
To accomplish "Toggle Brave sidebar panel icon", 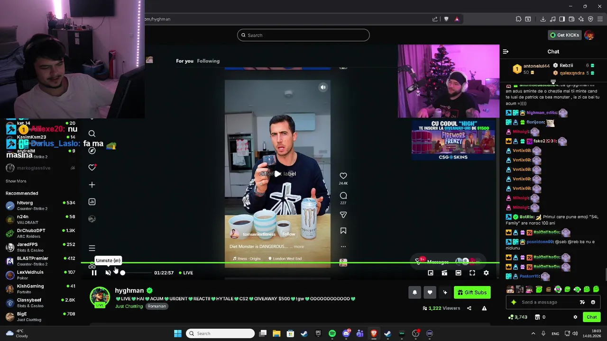I will (562, 19).
